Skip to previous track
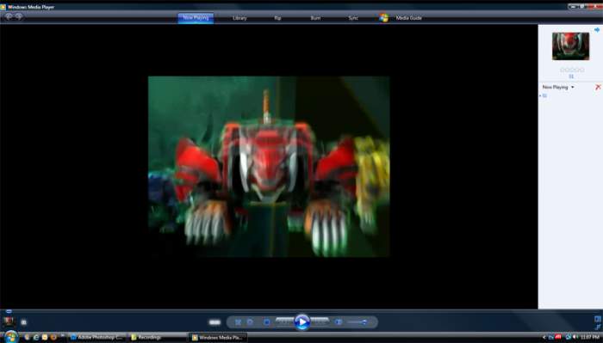 coord(284,322)
